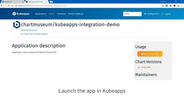Click the Maintainers heading
This screenshot has width=184, height=103.
click(146, 75)
